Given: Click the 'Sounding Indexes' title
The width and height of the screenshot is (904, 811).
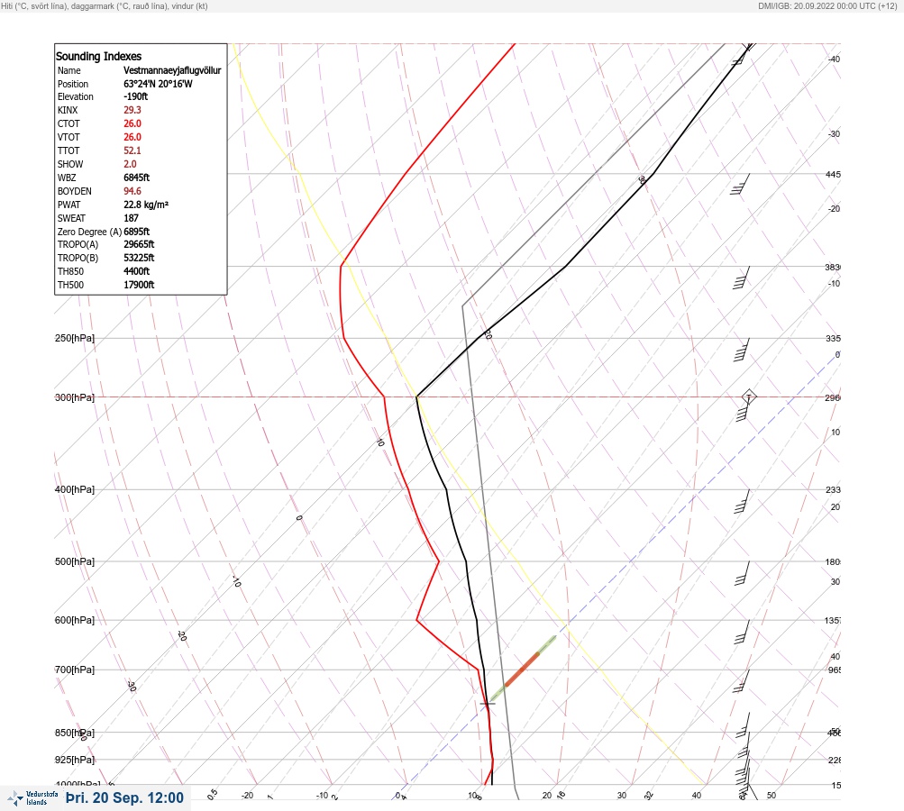Looking at the screenshot, I should (x=98, y=57).
